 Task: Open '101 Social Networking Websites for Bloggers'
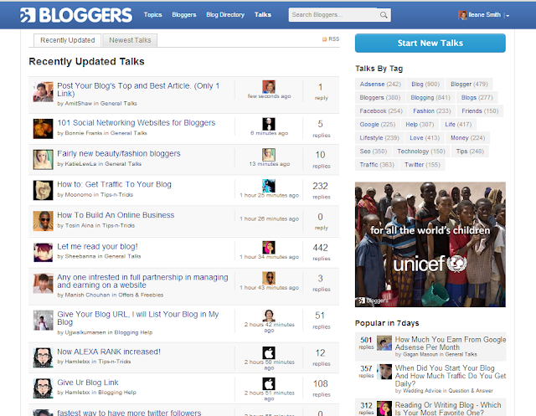click(x=136, y=122)
